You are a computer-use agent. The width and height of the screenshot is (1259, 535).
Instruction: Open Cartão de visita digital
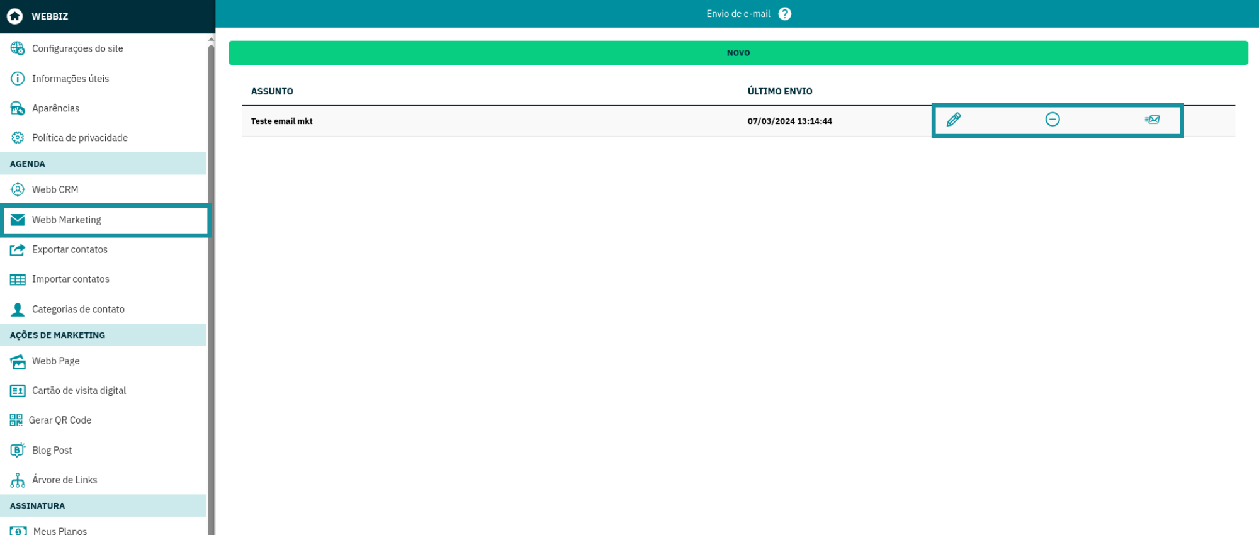click(x=79, y=390)
